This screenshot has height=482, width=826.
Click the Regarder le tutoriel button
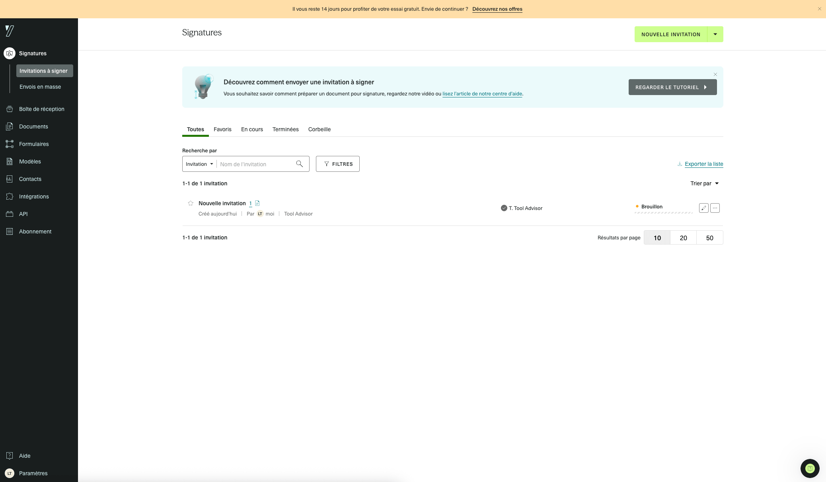point(672,87)
